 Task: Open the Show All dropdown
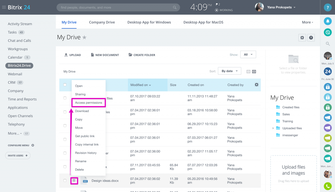click(248, 55)
